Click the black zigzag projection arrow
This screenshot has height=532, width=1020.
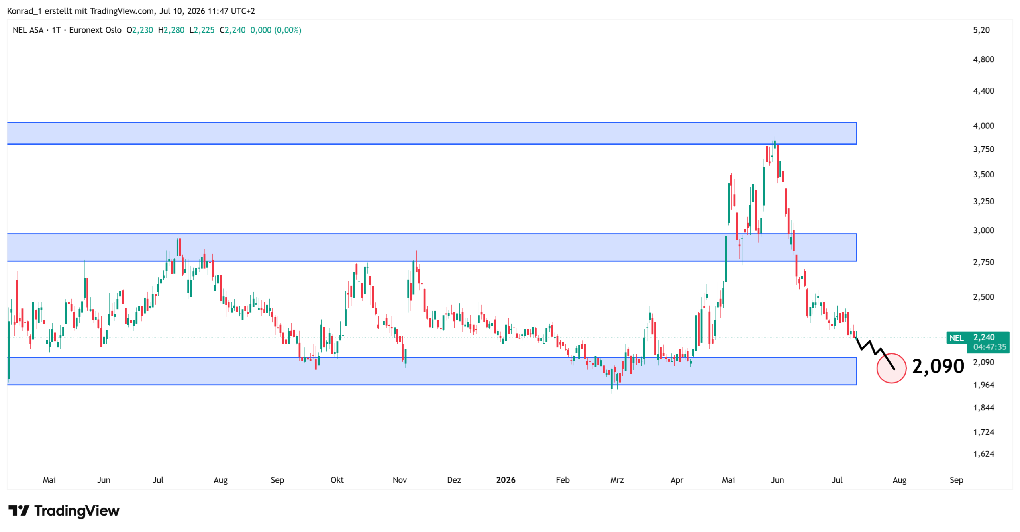875,353
